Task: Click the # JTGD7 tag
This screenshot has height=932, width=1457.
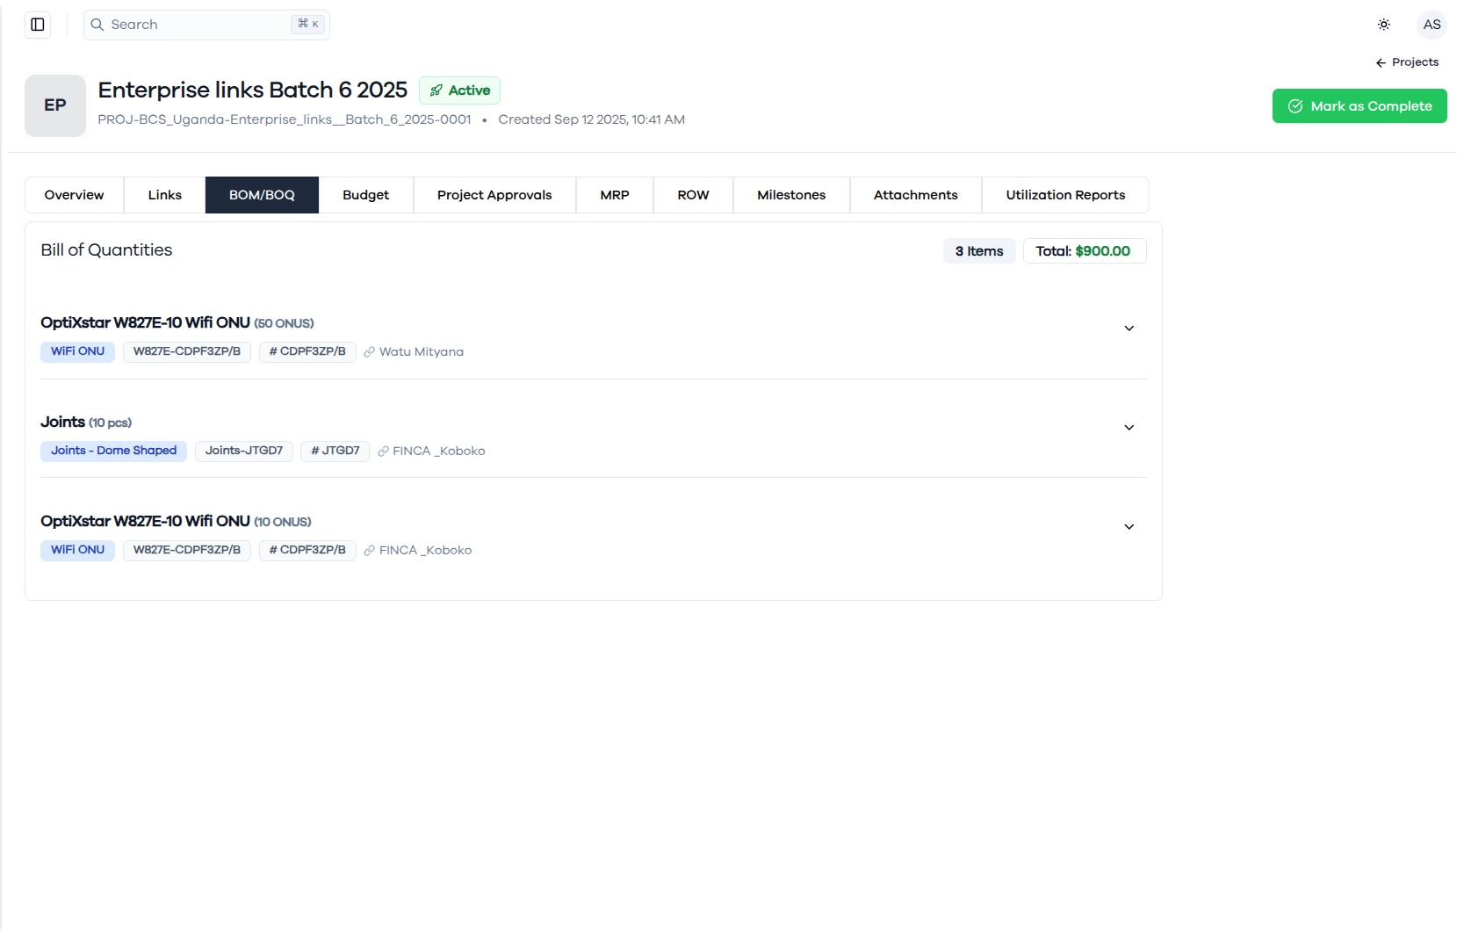Action: (335, 451)
